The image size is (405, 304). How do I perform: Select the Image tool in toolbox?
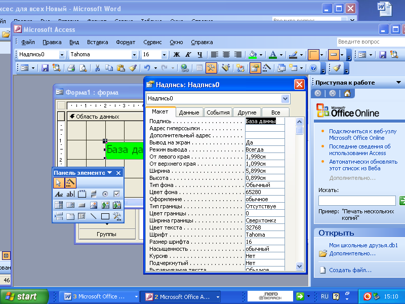(x=94, y=205)
